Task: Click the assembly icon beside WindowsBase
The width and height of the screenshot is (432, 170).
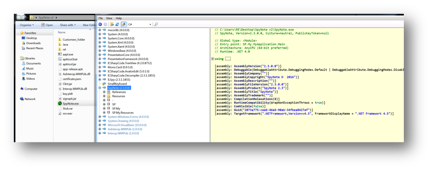Action: [x=104, y=51]
